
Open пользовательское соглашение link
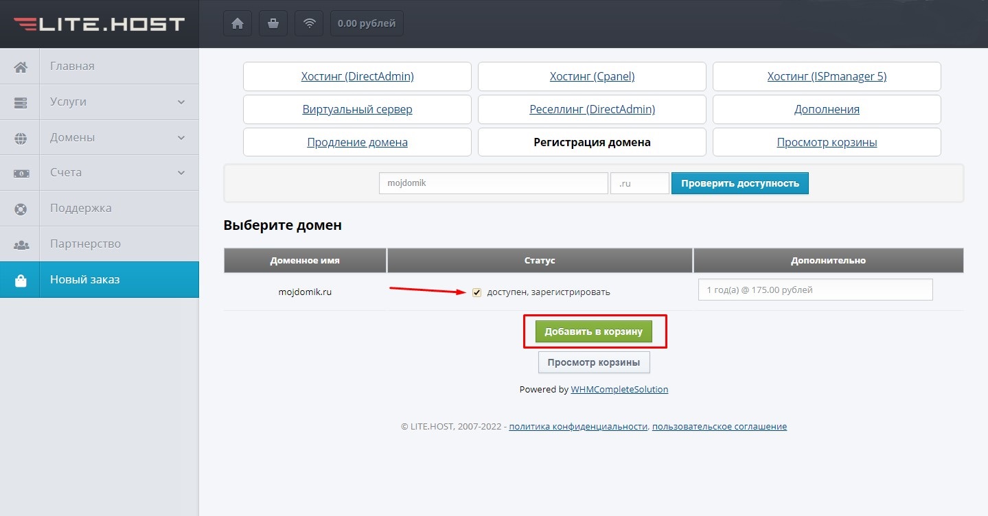click(x=720, y=426)
